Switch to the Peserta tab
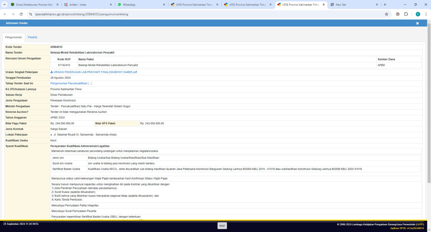 coord(32,37)
